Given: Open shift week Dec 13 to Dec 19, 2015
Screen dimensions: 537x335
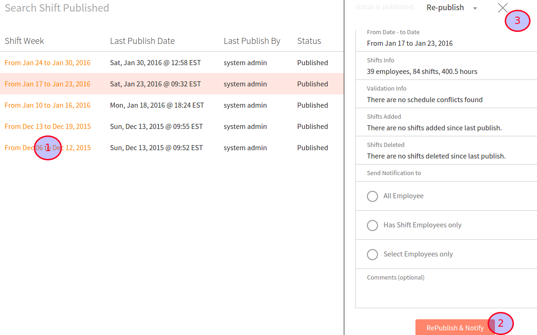Looking at the screenshot, I should click(x=48, y=127).
